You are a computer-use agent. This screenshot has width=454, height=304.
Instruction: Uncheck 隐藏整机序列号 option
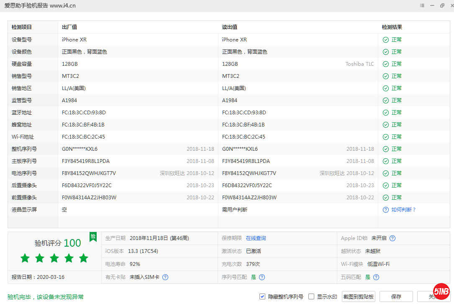(x=262, y=296)
